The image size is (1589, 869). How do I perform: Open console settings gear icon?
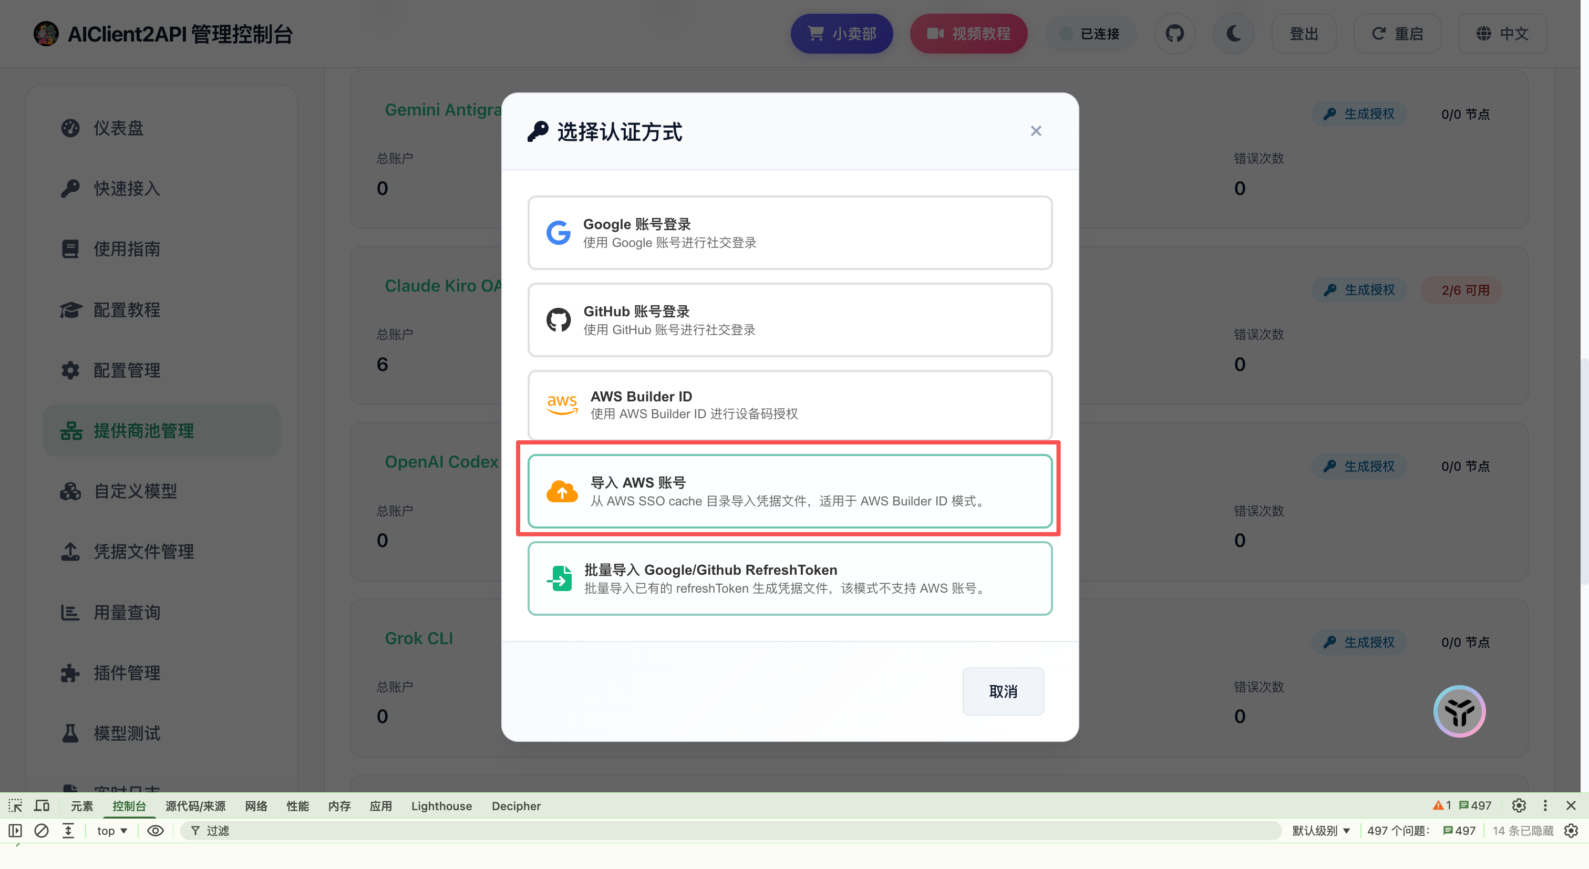coord(1571,831)
